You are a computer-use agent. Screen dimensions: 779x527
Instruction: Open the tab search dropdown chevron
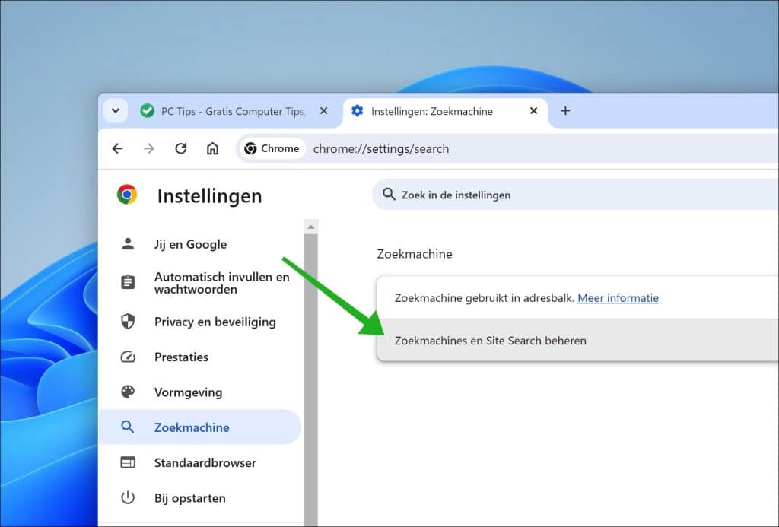point(116,111)
